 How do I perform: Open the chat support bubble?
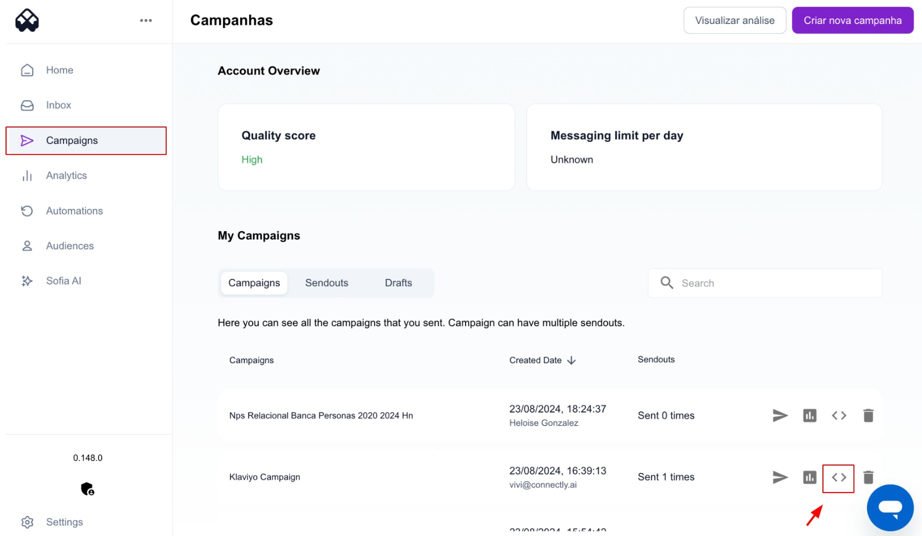[890, 507]
